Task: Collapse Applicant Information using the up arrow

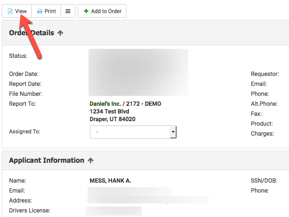Action: click(90, 160)
